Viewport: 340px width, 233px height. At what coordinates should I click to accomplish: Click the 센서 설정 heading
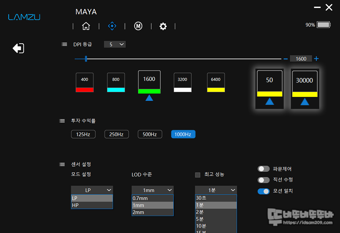(81, 164)
